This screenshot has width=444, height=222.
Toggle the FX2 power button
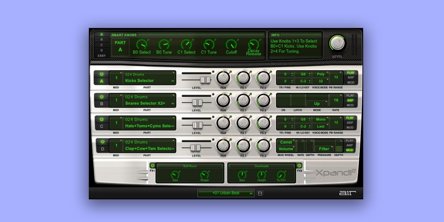[299, 166]
